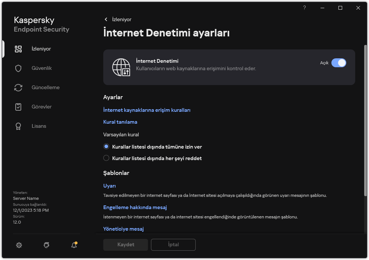Viewport: 369px width, 260px height.
Task: Open settings gear icon at bottom left
Action: [x=19, y=245]
